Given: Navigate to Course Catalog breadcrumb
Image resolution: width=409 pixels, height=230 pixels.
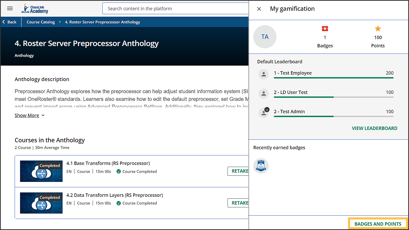Looking at the screenshot, I should click(x=41, y=22).
